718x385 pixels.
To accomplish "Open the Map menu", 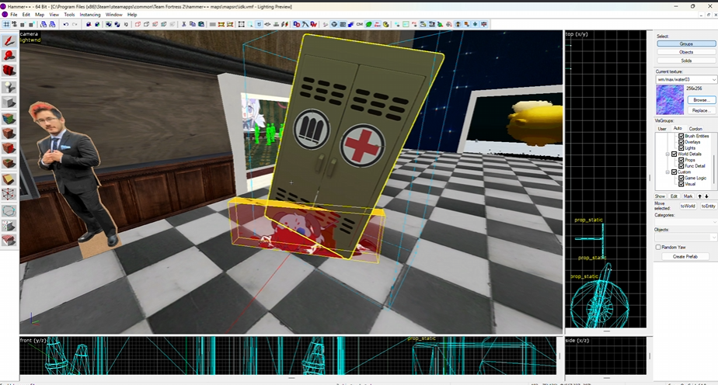I will coord(40,15).
